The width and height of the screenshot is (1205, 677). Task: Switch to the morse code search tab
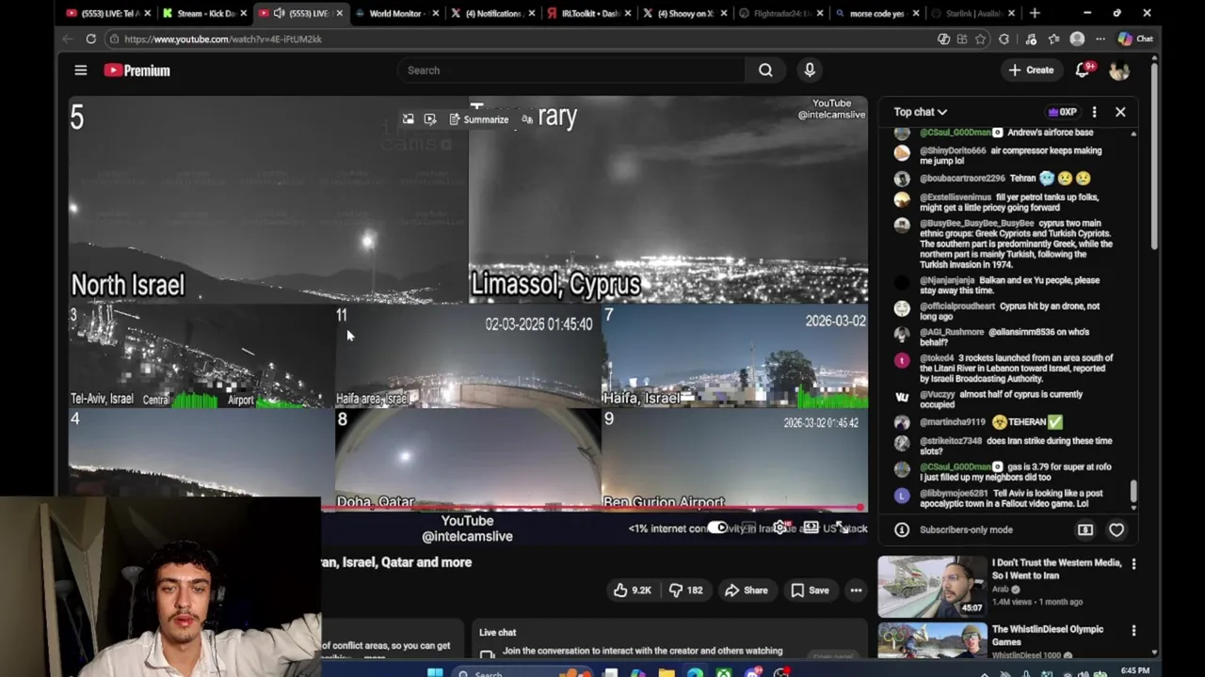(877, 13)
